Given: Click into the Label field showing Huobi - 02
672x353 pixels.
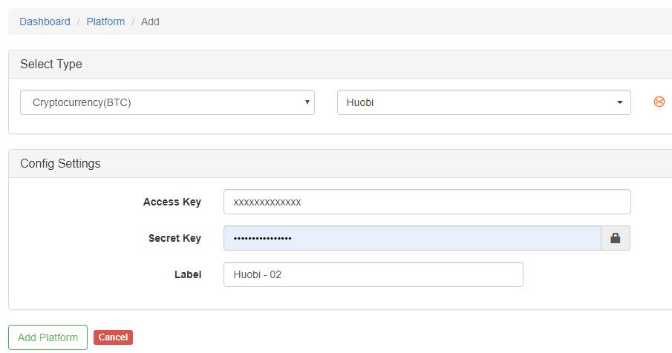Looking at the screenshot, I should 373,274.
